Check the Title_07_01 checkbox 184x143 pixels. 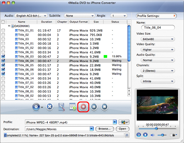[3, 83]
